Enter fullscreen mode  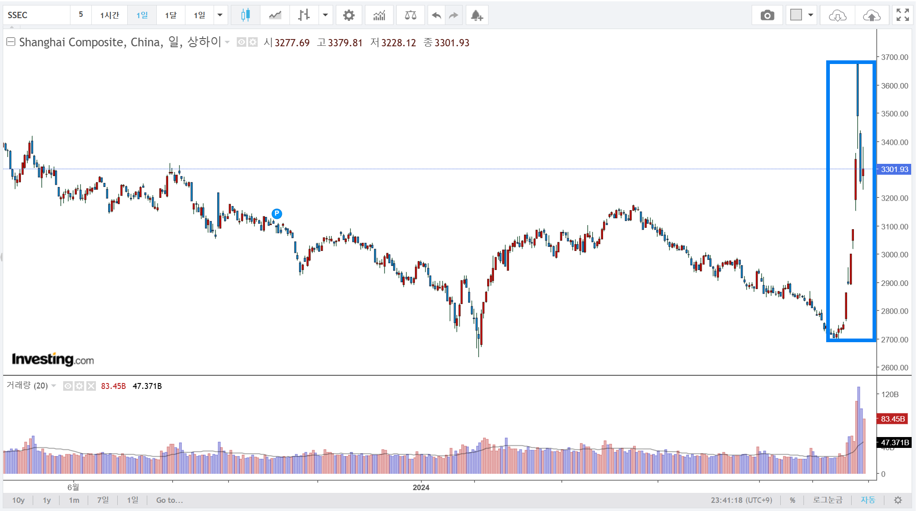click(x=903, y=15)
